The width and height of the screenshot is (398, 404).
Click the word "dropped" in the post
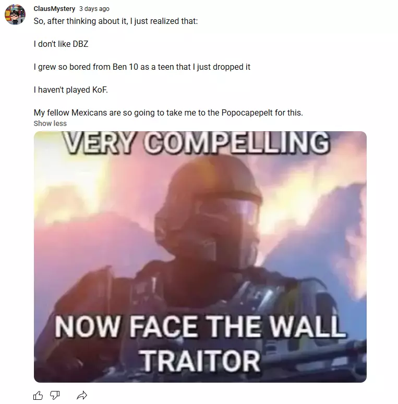pyautogui.click(x=224, y=67)
